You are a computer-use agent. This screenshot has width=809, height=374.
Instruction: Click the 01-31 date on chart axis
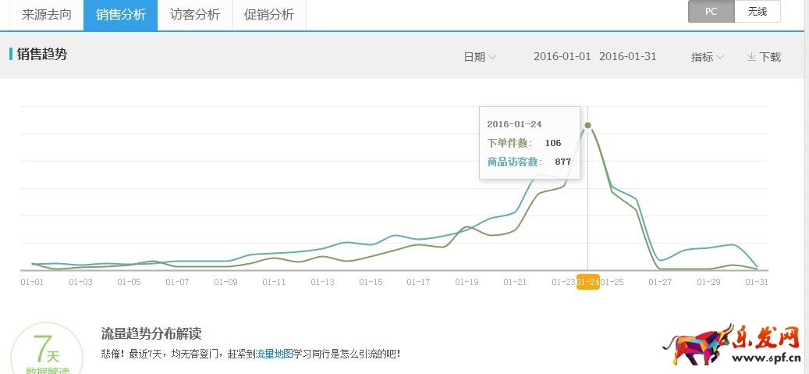pos(757,282)
